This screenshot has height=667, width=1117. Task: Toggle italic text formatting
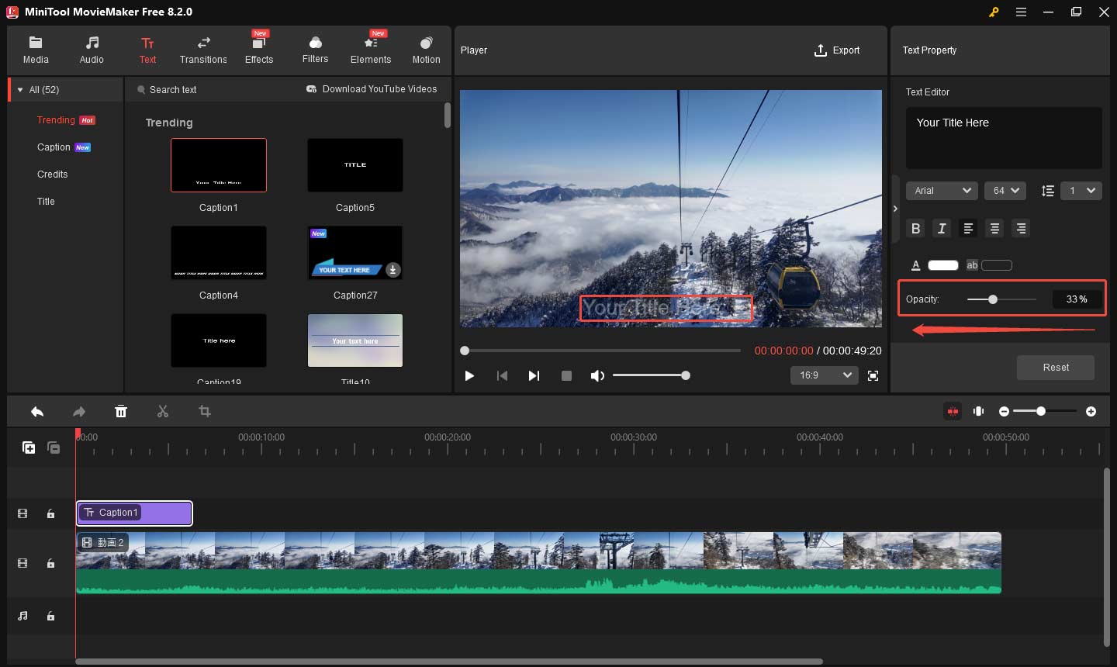[x=942, y=228]
